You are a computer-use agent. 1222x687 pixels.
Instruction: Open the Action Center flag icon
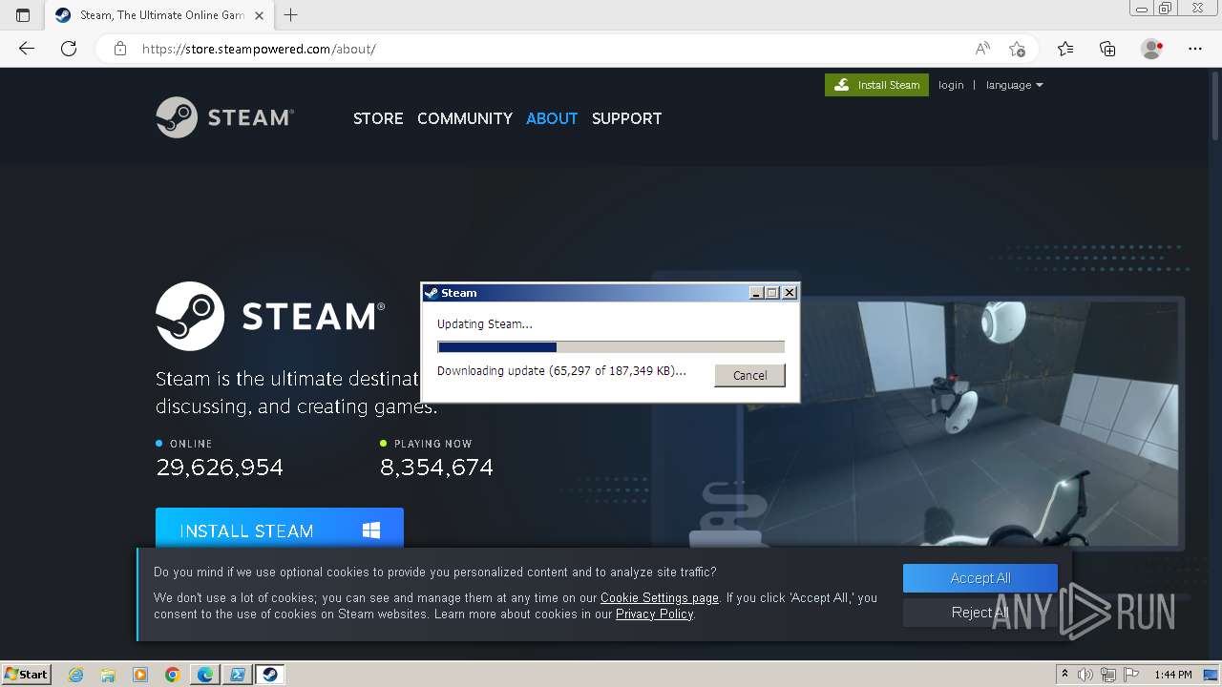pyautogui.click(x=1131, y=675)
